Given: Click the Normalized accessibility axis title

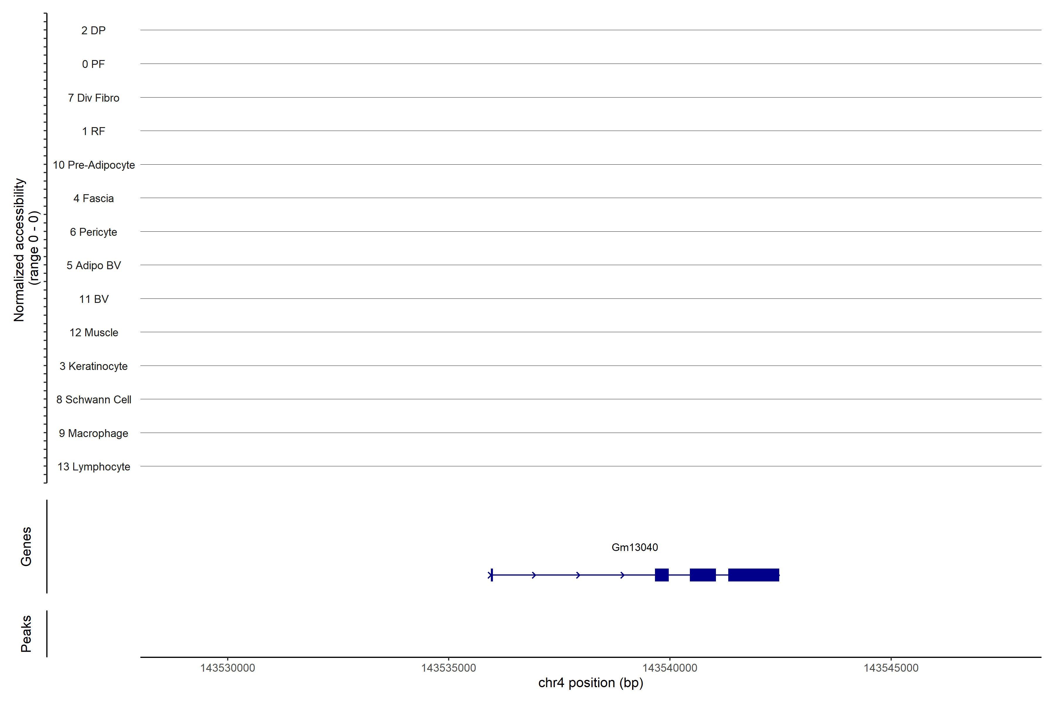Looking at the screenshot, I should click(20, 250).
